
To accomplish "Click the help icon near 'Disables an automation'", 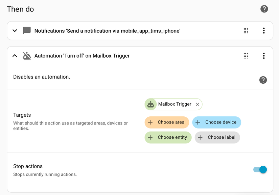I will pyautogui.click(x=263, y=80).
